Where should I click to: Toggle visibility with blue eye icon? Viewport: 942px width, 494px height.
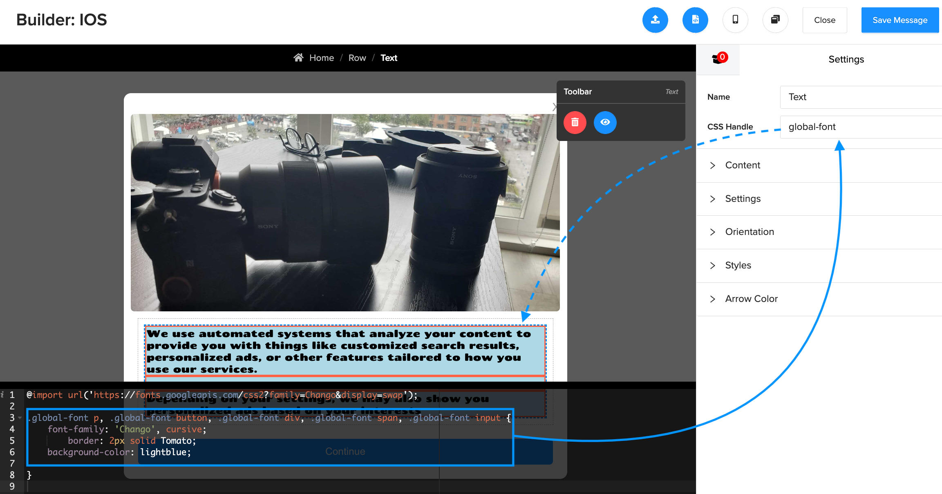click(605, 122)
